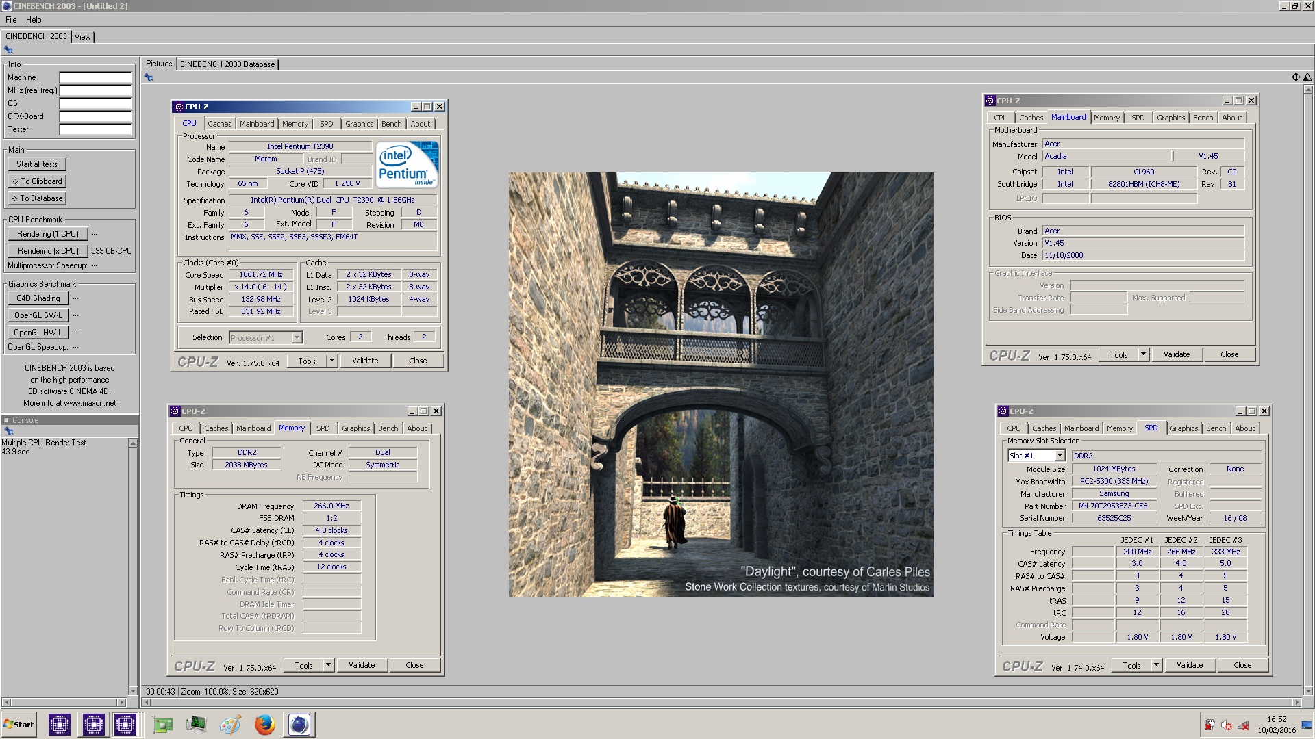
Task: Open the Bench tab in the Memory window
Action: click(388, 428)
